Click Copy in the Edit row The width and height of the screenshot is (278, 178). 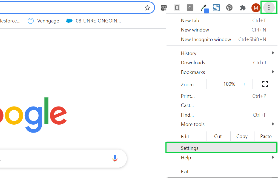[242, 136]
